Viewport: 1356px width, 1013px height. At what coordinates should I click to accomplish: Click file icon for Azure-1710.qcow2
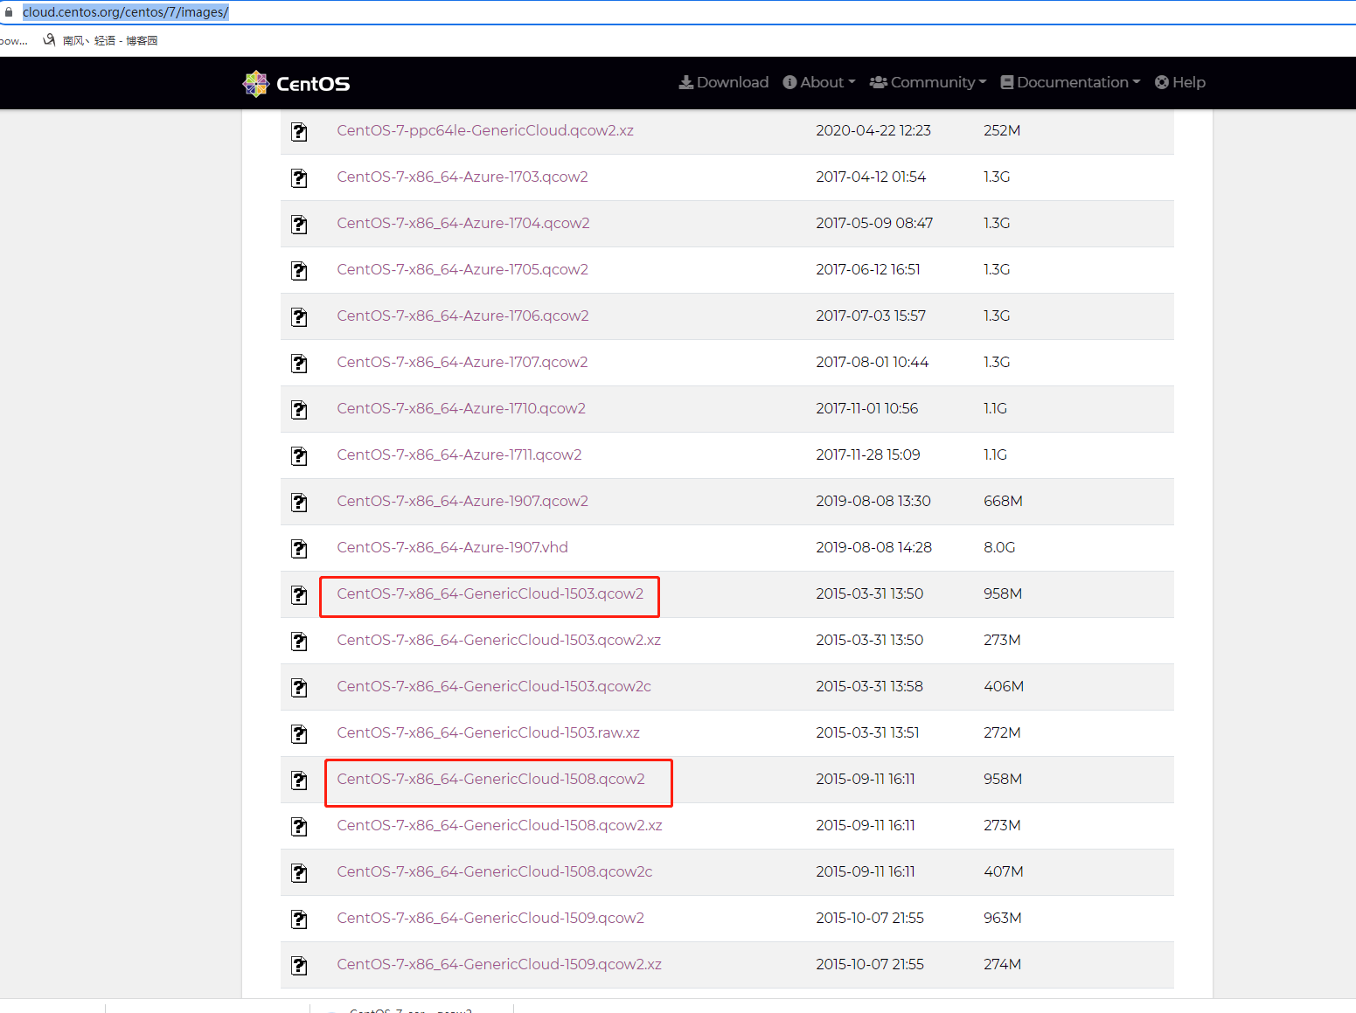pos(299,410)
